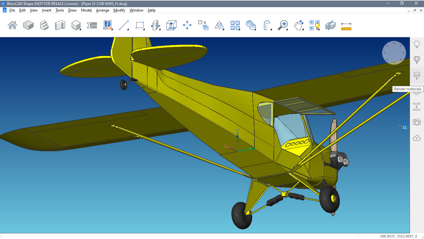This screenshot has width=424, height=239.
Task: Click the top arrow of Look From widget
Action: [x=394, y=44]
